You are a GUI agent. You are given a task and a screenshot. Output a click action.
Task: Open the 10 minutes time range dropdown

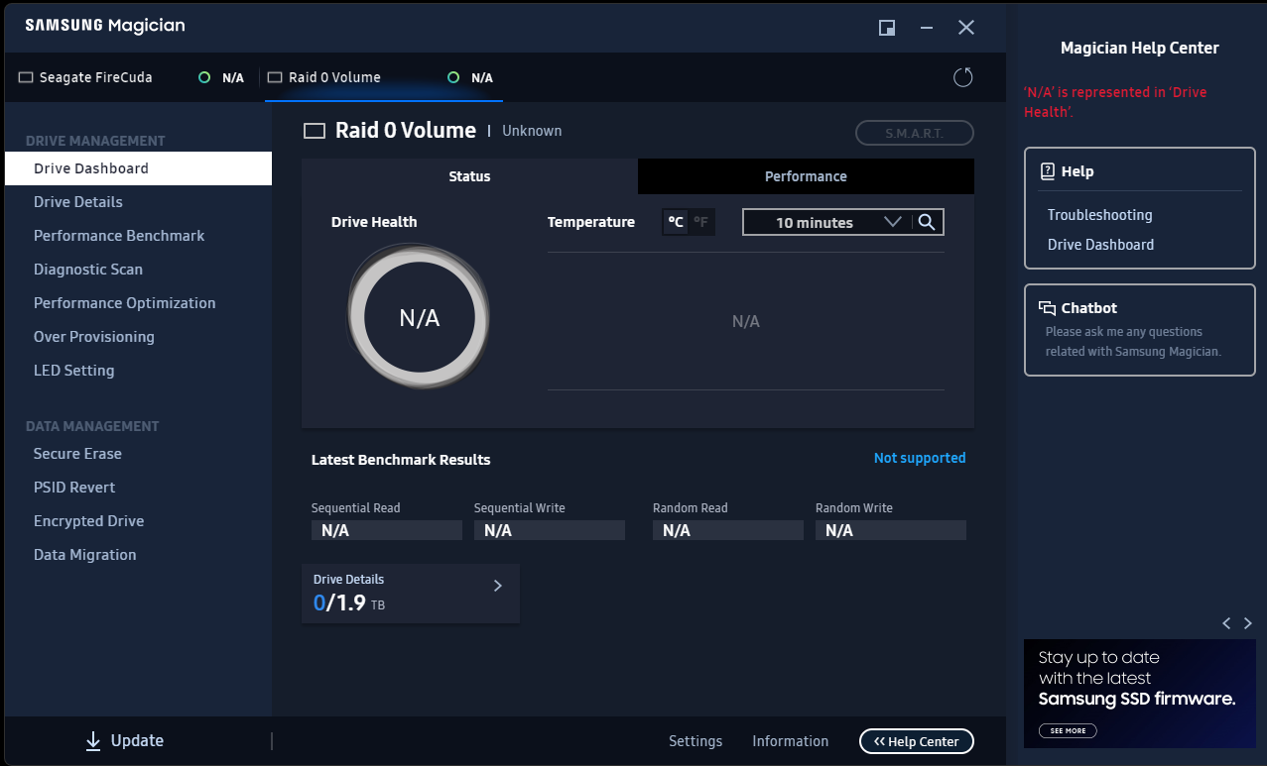point(828,222)
